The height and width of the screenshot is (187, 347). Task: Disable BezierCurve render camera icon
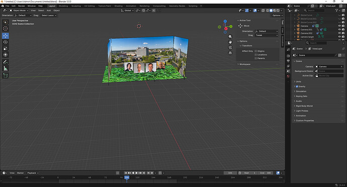[x=343, y=15]
